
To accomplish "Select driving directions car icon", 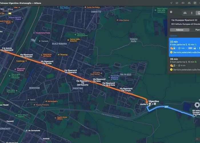I will click(185, 13).
